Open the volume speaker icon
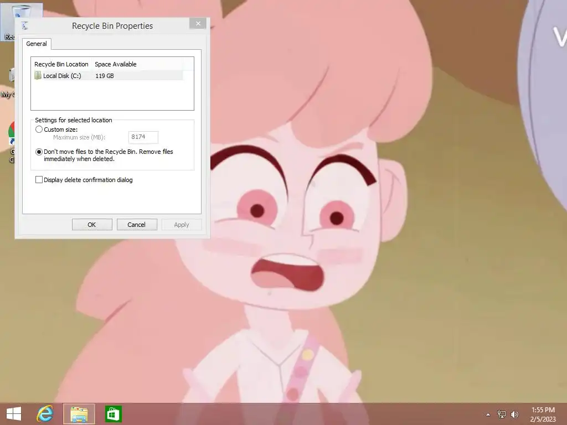The image size is (567, 425). [514, 414]
